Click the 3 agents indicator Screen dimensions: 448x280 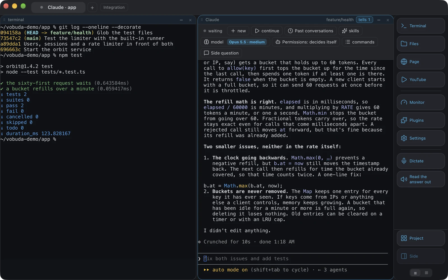click(333, 270)
